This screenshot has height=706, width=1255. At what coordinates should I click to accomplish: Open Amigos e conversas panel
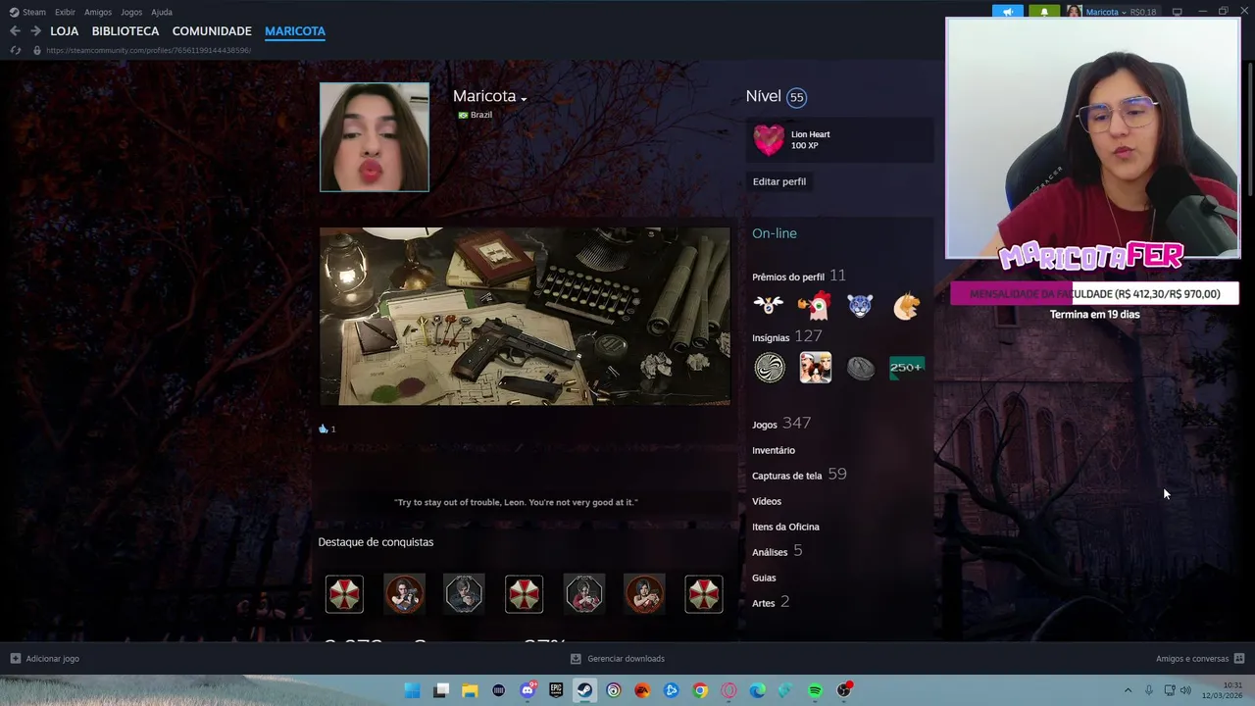pyautogui.click(x=1200, y=659)
